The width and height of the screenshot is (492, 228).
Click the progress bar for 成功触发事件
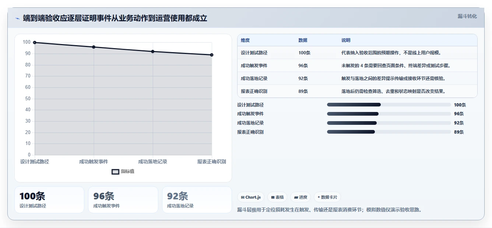tap(389, 114)
